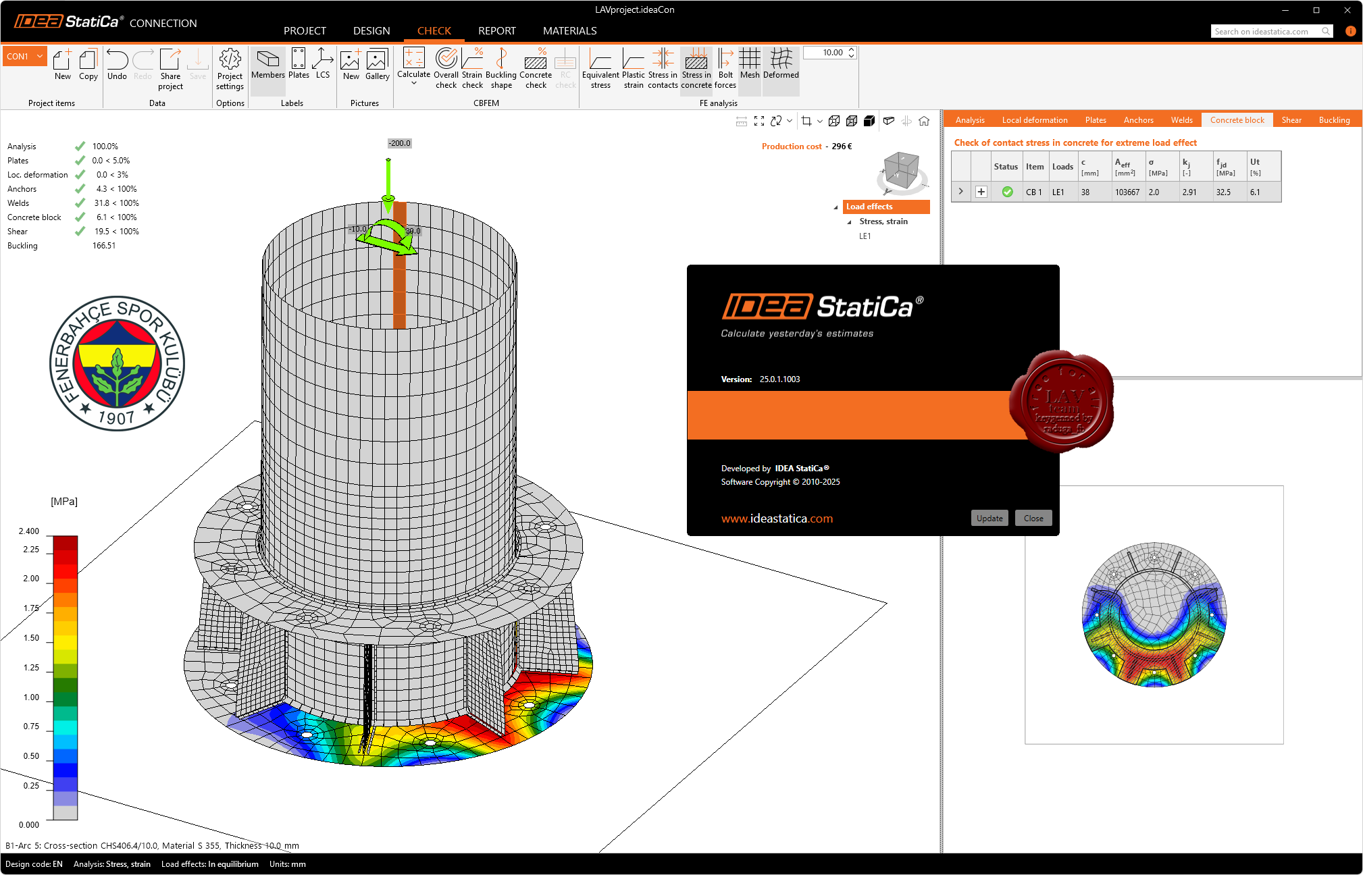This screenshot has height=875, width=1363.
Task: Select the rotate view tool
Action: 776,121
